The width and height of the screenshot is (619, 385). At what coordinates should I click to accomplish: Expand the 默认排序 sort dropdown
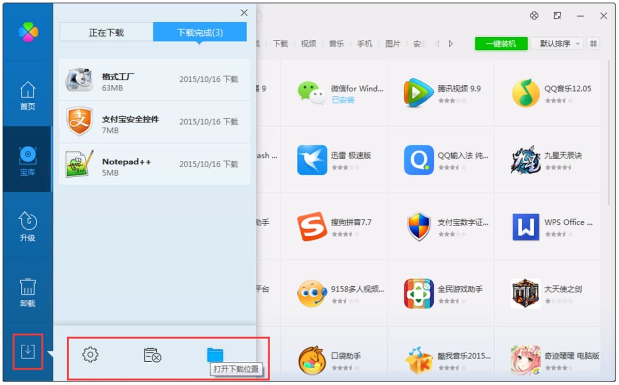tap(557, 44)
